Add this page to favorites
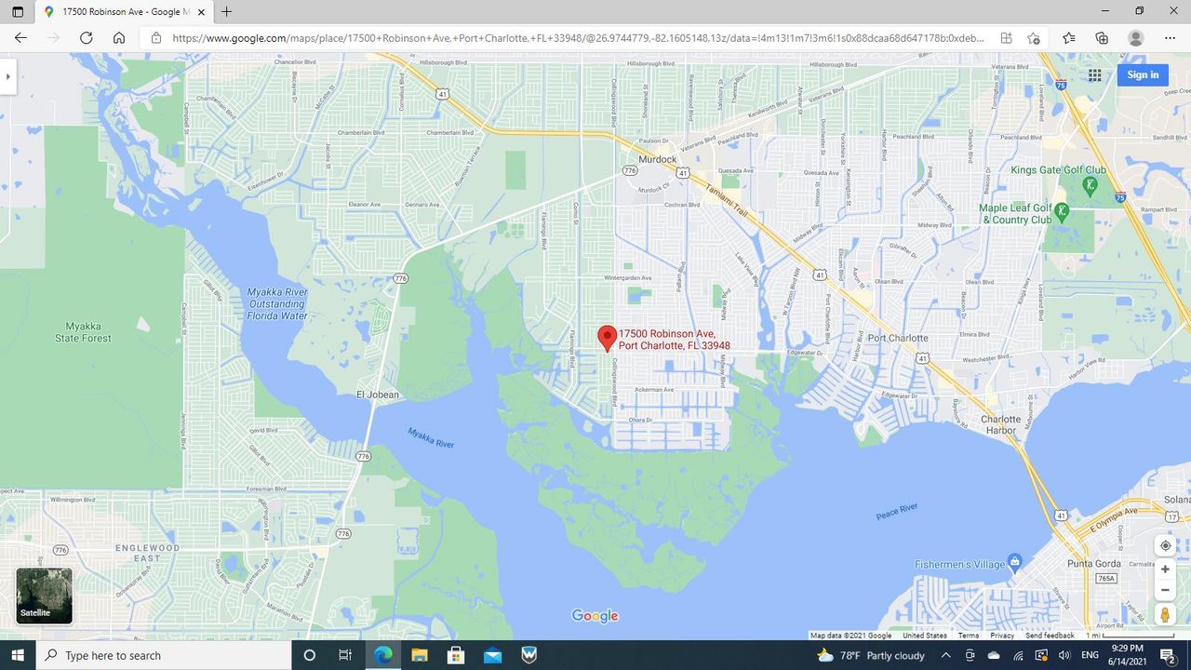Viewport: 1191px width, 670px height. (x=1034, y=38)
